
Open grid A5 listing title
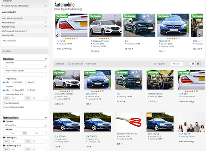pyautogui.click(x=118, y=94)
